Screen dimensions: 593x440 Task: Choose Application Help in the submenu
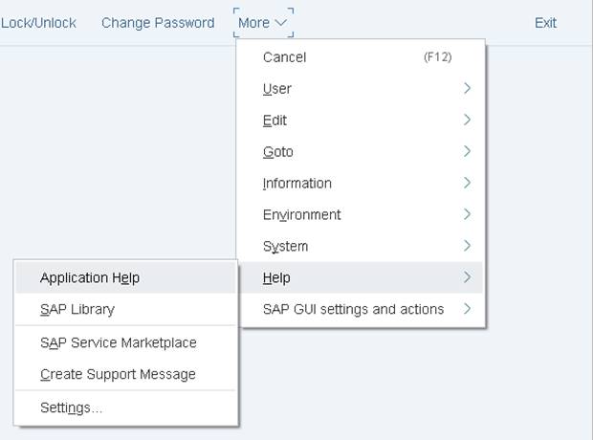click(x=90, y=278)
